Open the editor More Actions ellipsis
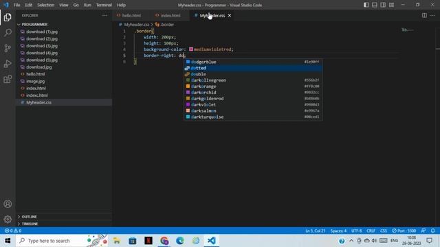 pyautogui.click(x=432, y=15)
